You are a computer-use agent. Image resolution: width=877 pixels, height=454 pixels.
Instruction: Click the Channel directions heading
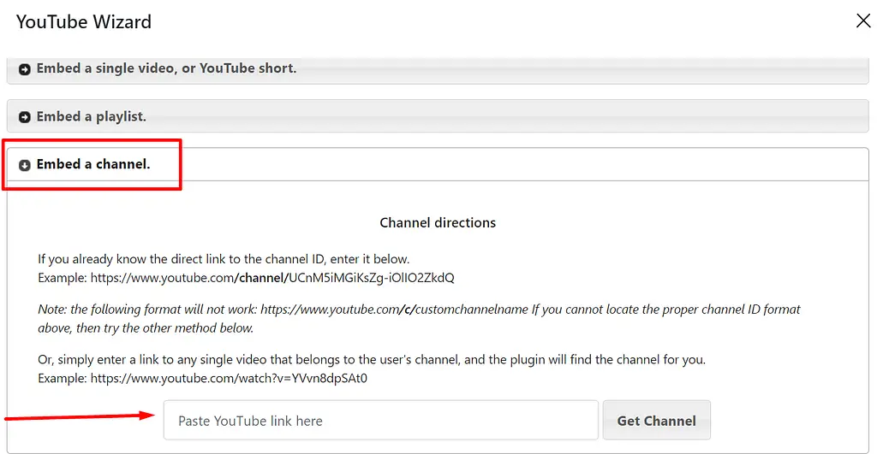click(x=438, y=223)
